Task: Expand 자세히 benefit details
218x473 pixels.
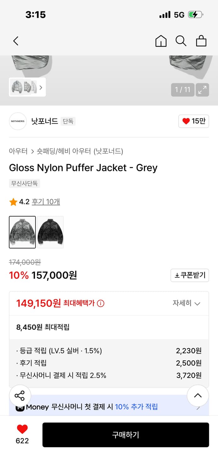Action: pyautogui.click(x=187, y=303)
